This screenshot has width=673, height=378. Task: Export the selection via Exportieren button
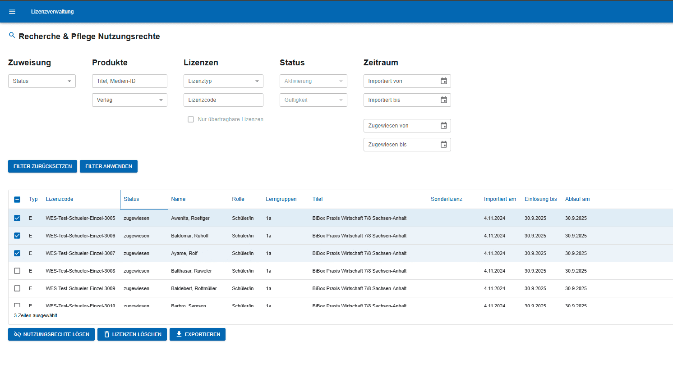[198, 334]
